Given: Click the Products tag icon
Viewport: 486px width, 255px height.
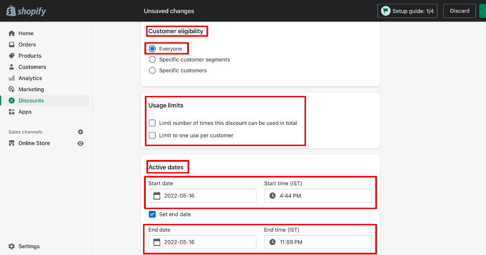Looking at the screenshot, I should [x=12, y=55].
